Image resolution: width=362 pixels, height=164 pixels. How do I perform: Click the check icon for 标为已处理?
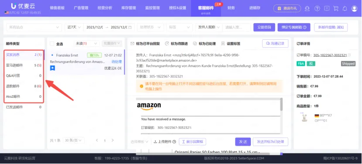195,44
